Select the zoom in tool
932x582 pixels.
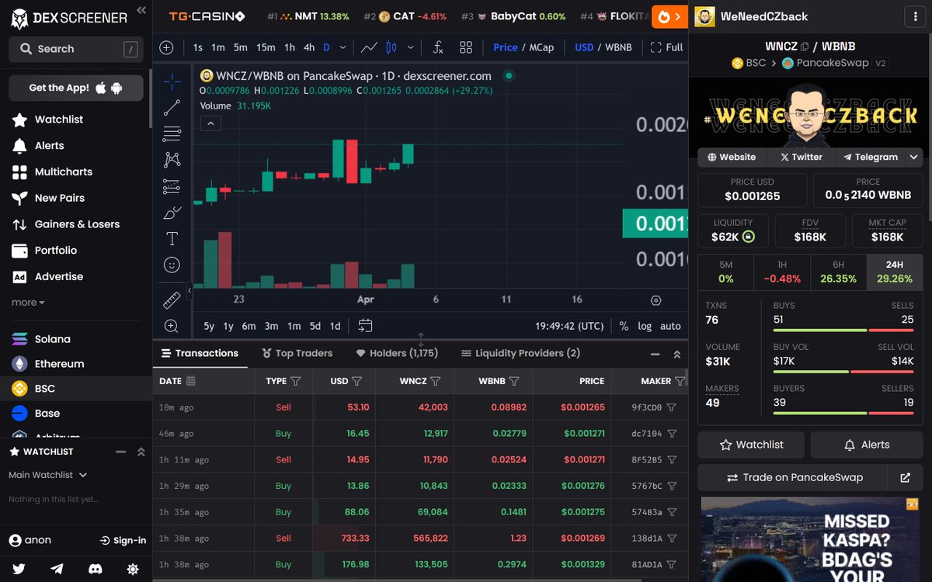coord(172,326)
